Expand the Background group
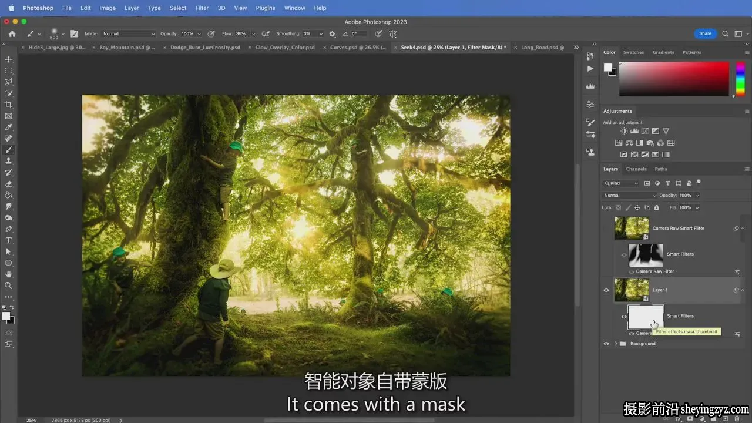 [x=616, y=344]
